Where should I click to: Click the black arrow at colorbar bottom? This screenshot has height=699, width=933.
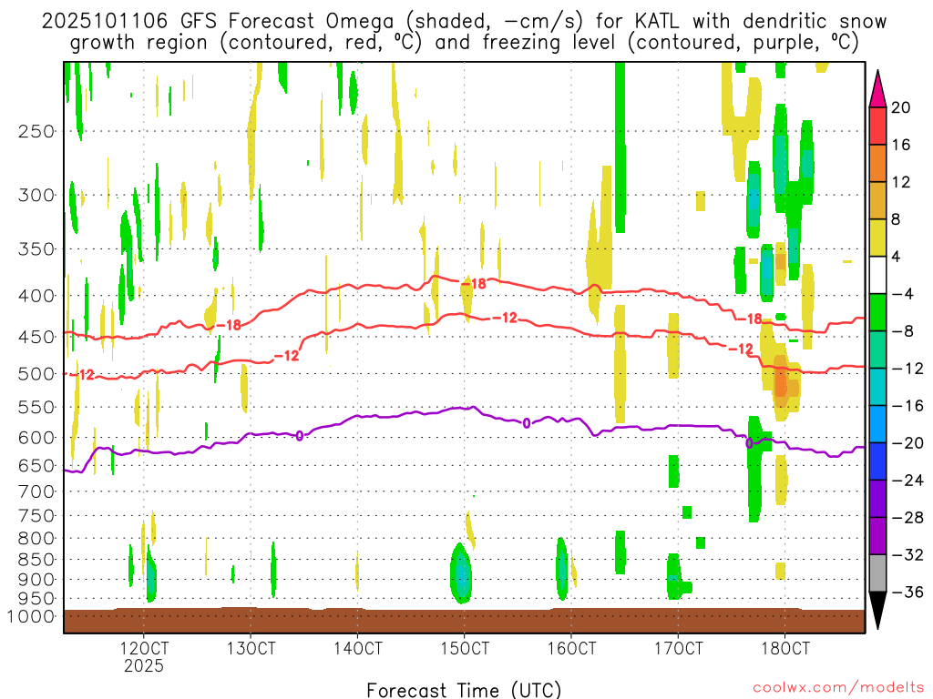pos(877,611)
